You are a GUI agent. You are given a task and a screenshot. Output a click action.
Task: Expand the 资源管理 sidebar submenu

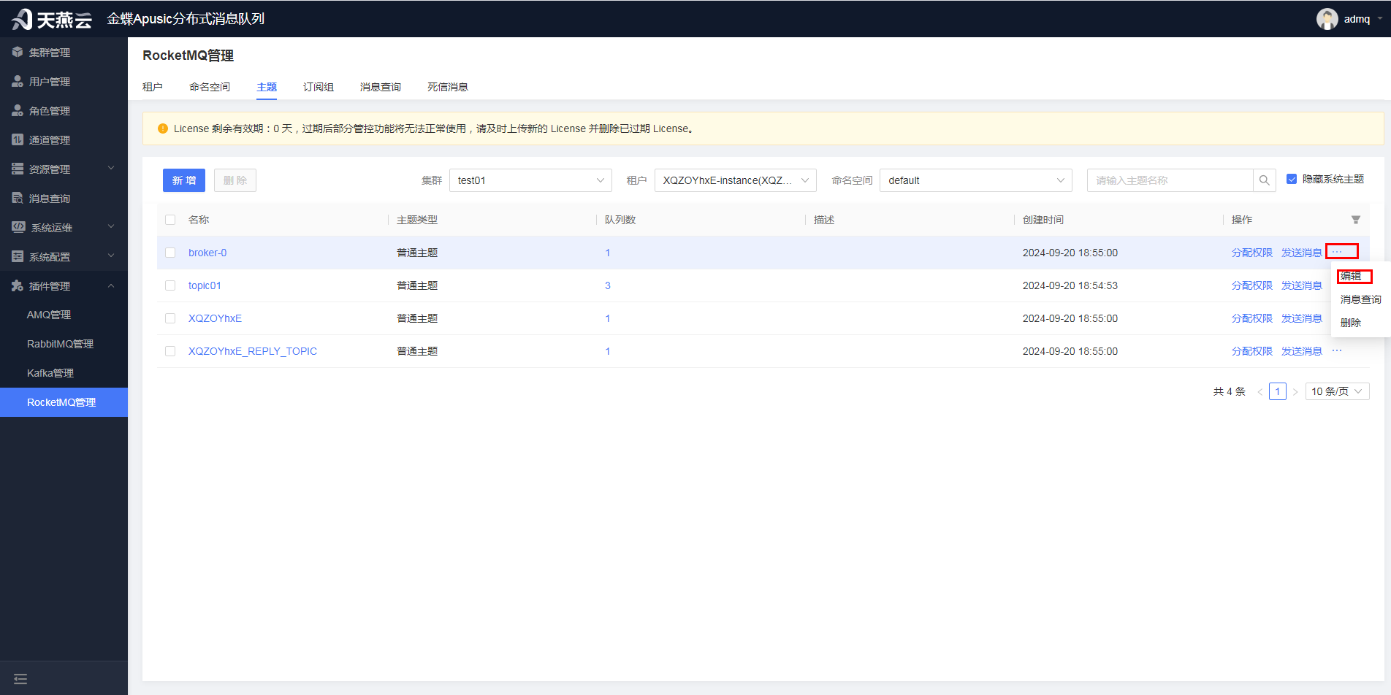coord(111,169)
